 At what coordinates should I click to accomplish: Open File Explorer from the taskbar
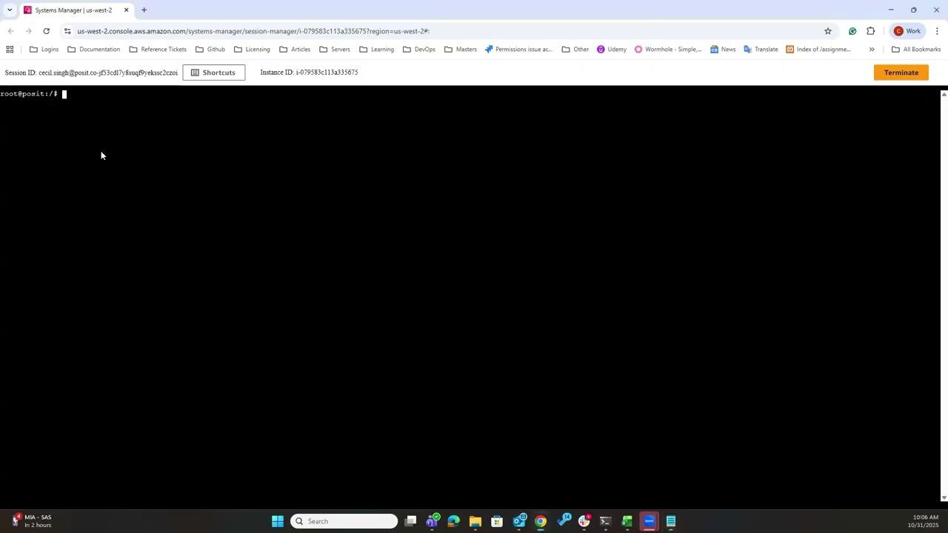point(475,520)
